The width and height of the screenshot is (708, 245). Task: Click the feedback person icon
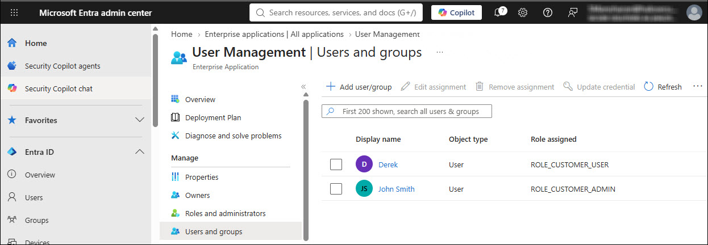pos(573,12)
